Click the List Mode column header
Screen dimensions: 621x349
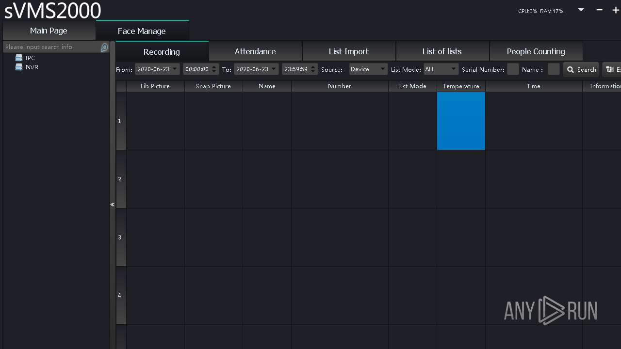[x=412, y=86]
